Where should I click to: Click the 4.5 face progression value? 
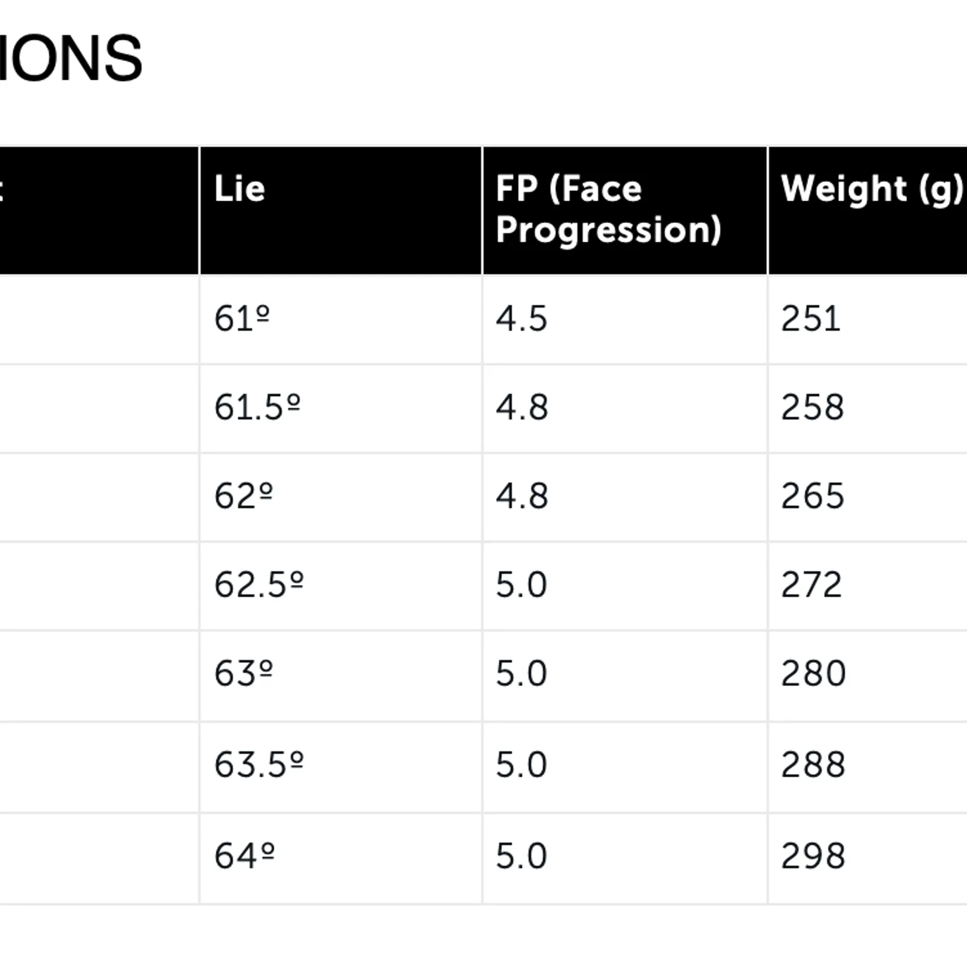pos(522,319)
